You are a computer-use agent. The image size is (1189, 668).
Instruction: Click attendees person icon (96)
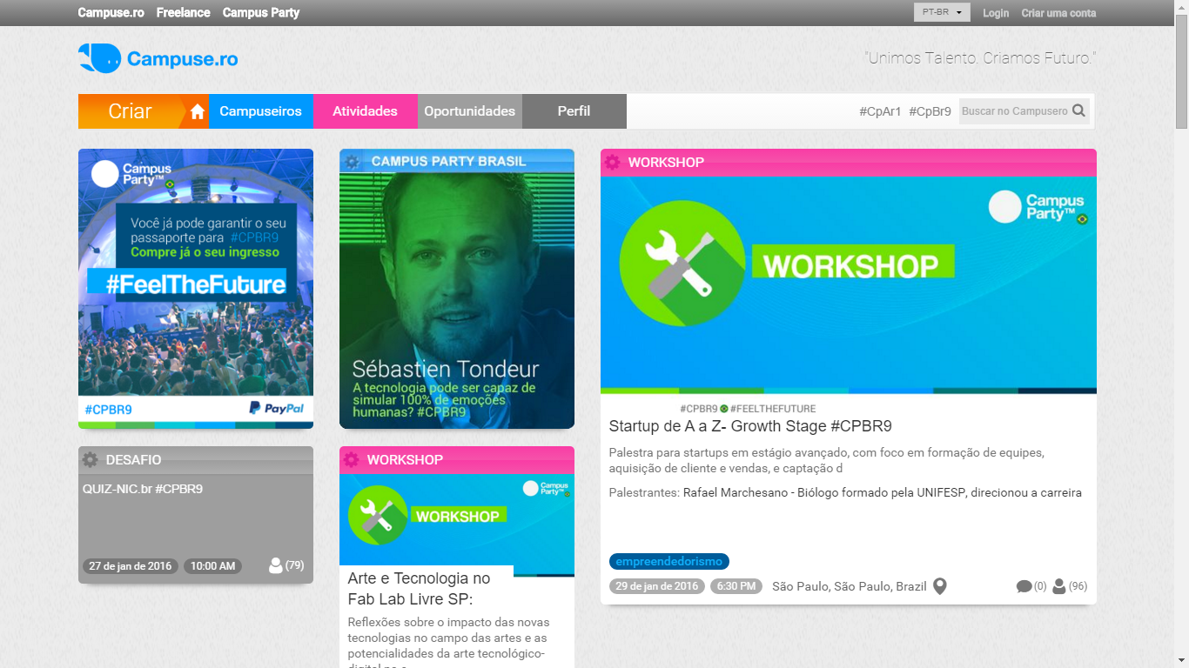pos(1059,586)
